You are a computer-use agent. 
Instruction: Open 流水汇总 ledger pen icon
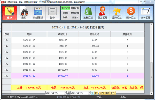tap(145, 13)
